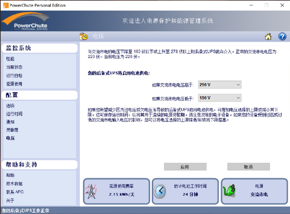Open the lower voltage limit dropdown 196 V
Viewport: 290px width, 214px height.
220,98
